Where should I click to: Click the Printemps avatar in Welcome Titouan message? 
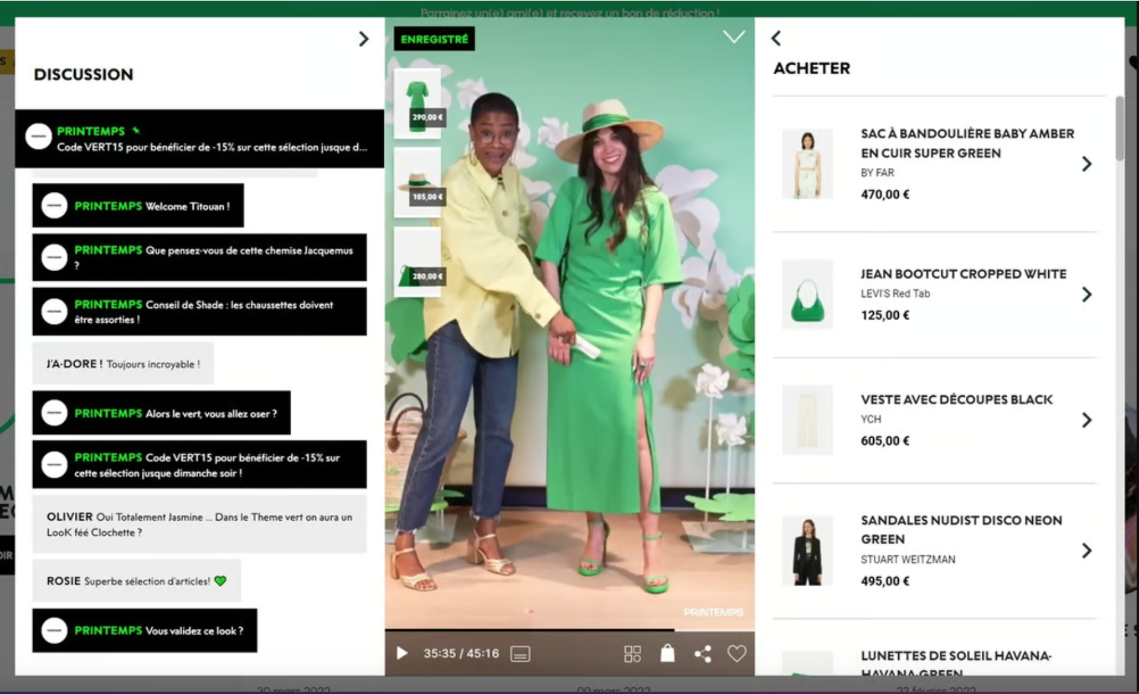54,206
